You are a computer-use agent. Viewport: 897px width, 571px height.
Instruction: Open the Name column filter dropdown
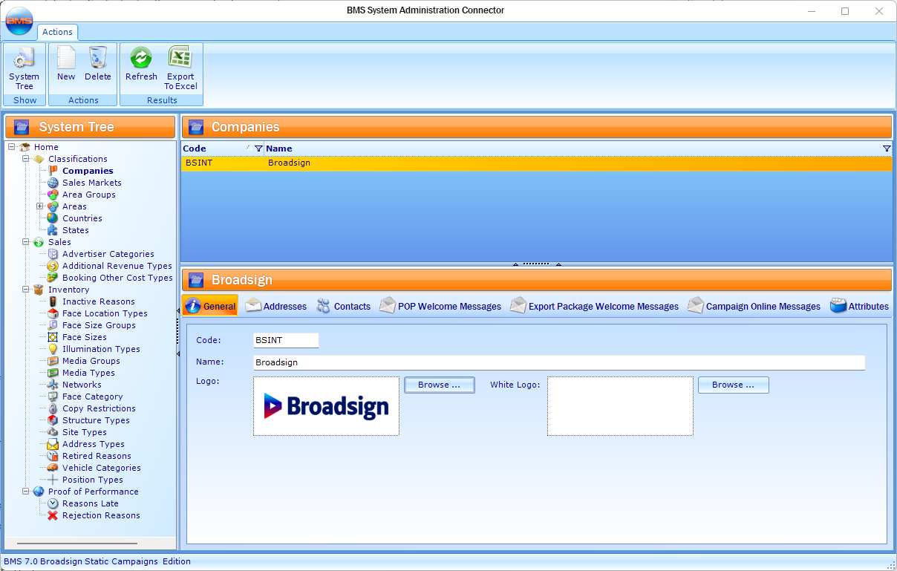[887, 149]
